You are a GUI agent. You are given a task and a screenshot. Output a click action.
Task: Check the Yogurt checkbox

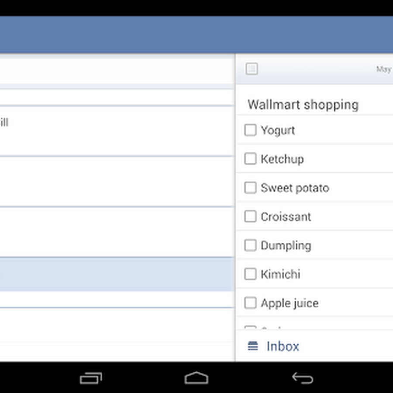250,130
